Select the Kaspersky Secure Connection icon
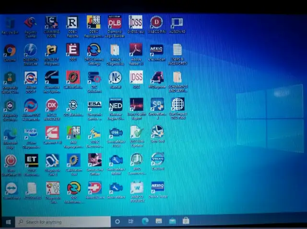The height and width of the screenshot is (229, 307). [x=10, y=77]
